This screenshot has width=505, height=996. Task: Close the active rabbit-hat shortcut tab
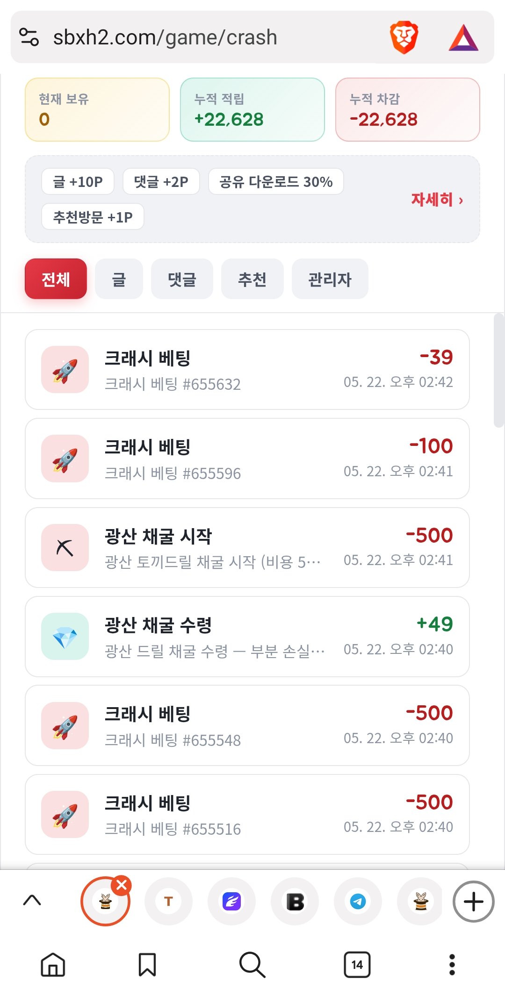click(x=122, y=885)
